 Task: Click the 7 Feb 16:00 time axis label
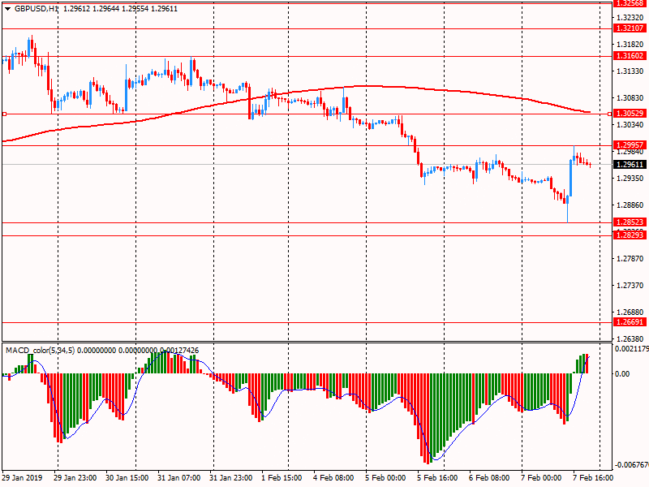point(592,479)
